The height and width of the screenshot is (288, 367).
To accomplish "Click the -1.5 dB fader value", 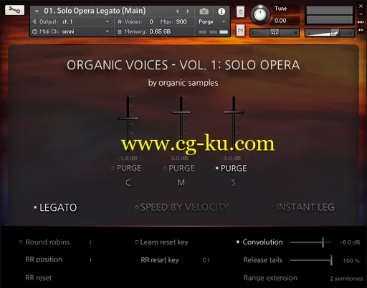I will [128, 158].
